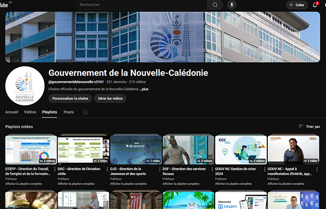The image size is (326, 209).
Task: Click the 1 vidéo badge on Appel à manifestation
Action: (x=310, y=161)
